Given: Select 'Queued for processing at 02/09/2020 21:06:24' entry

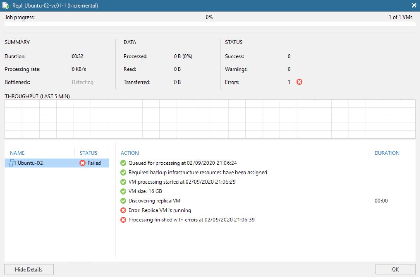Looking at the screenshot, I should 183,163.
